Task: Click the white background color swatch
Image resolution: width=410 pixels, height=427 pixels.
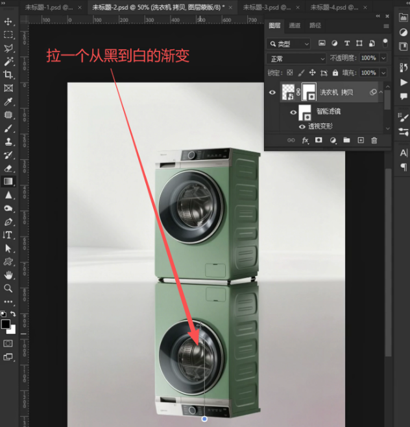Action: click(x=12, y=330)
